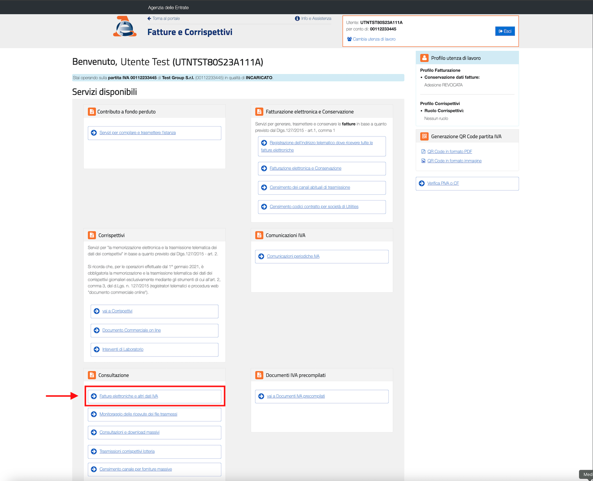Open Interventi di Laboratorio link
This screenshot has width=593, height=481.
point(123,349)
